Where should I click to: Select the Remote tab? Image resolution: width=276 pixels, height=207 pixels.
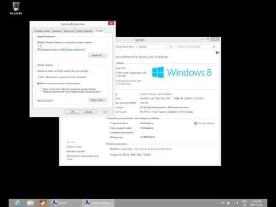tap(99, 30)
